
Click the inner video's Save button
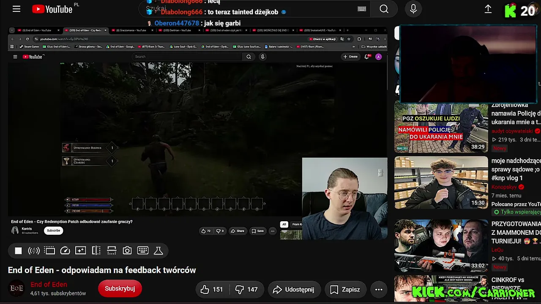click(258, 231)
